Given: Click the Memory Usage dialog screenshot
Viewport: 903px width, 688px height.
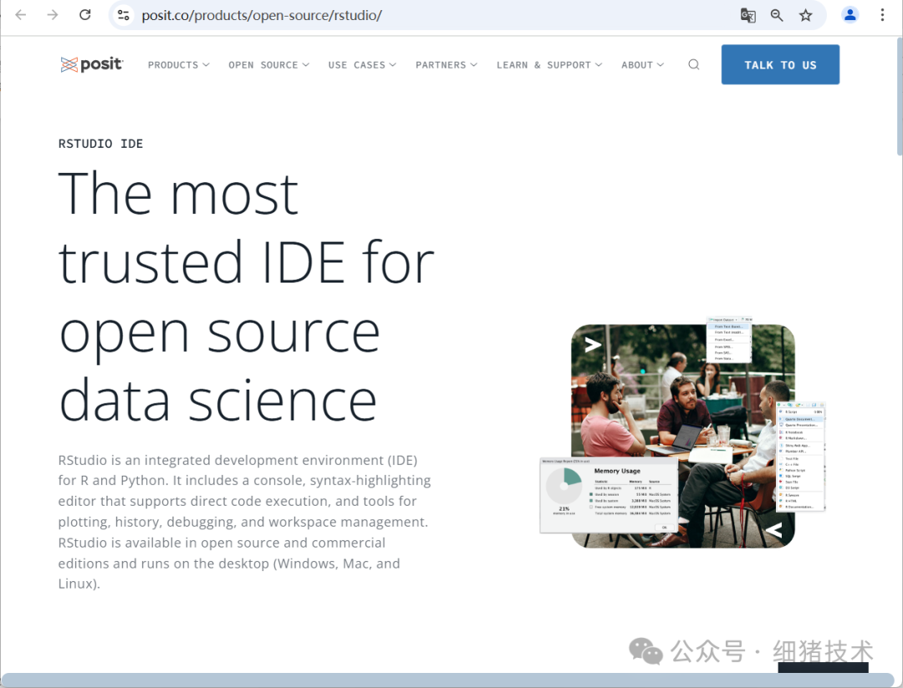Looking at the screenshot, I should pos(608,495).
